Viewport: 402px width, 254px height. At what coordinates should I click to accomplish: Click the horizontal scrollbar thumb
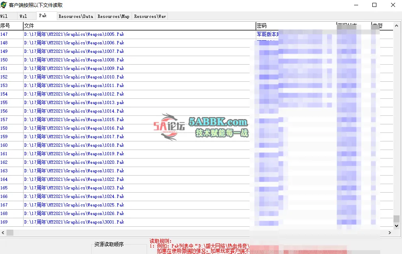coord(10,233)
